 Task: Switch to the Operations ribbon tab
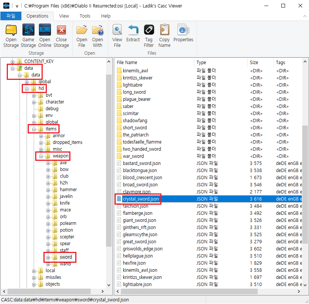tap(37, 16)
